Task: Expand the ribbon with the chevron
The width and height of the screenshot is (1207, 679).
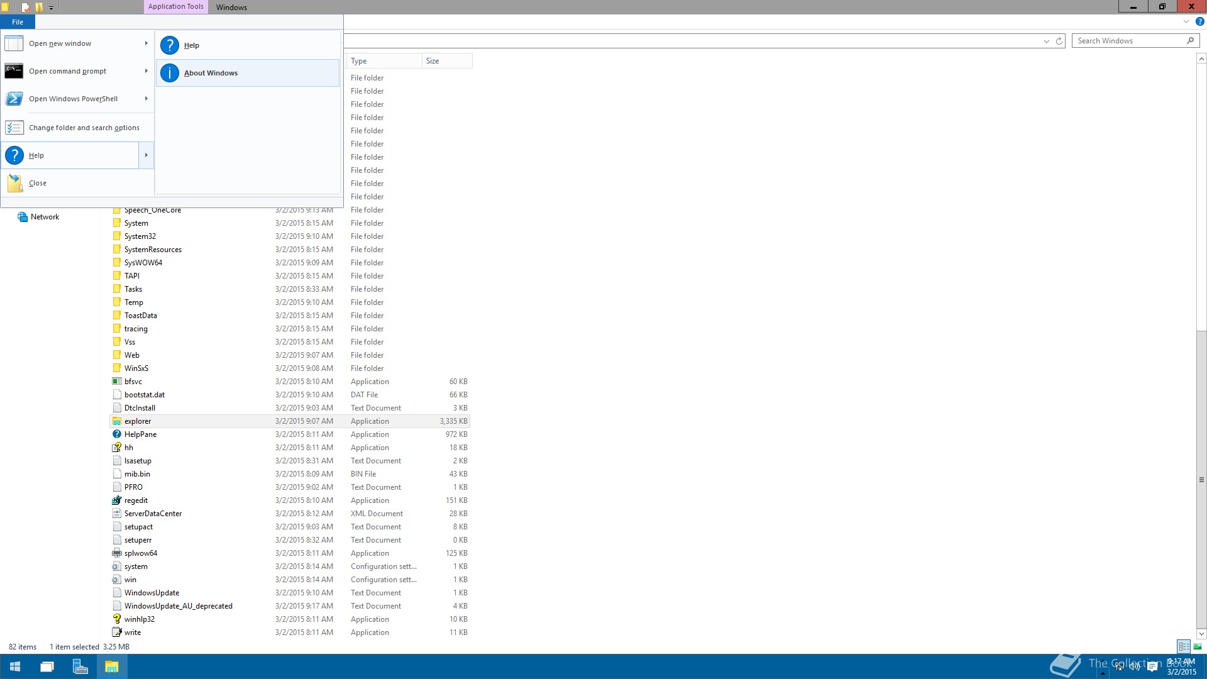Action: 1186,21
